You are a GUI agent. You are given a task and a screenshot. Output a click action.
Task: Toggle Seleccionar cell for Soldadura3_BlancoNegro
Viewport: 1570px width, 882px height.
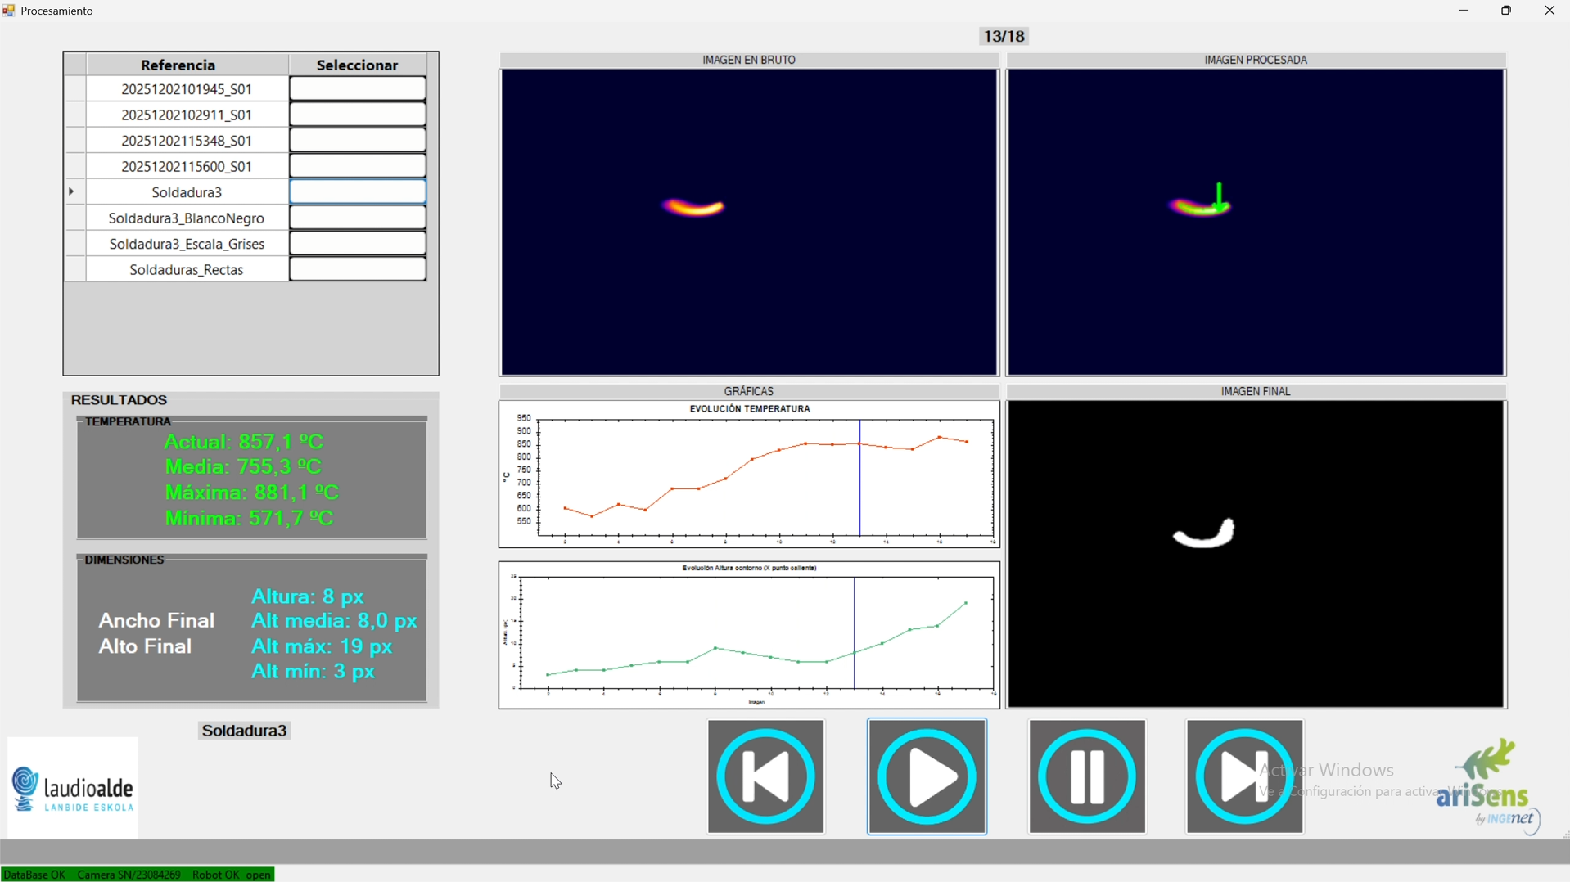tap(358, 218)
